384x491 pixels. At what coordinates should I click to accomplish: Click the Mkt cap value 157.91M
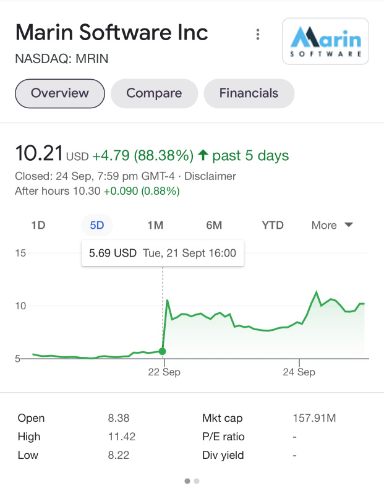click(x=314, y=418)
